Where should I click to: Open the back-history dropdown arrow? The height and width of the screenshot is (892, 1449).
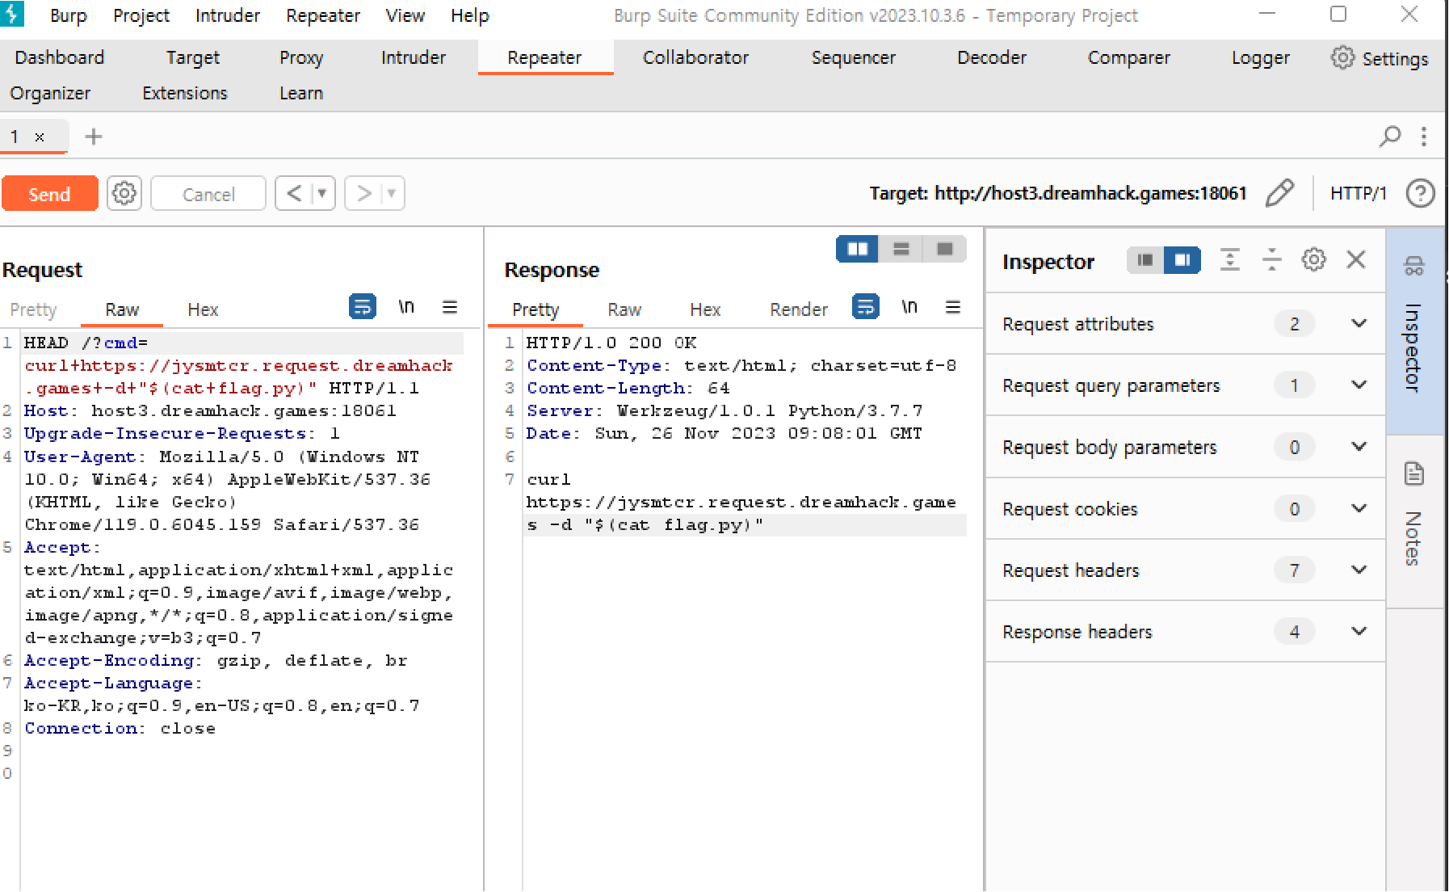(x=322, y=194)
